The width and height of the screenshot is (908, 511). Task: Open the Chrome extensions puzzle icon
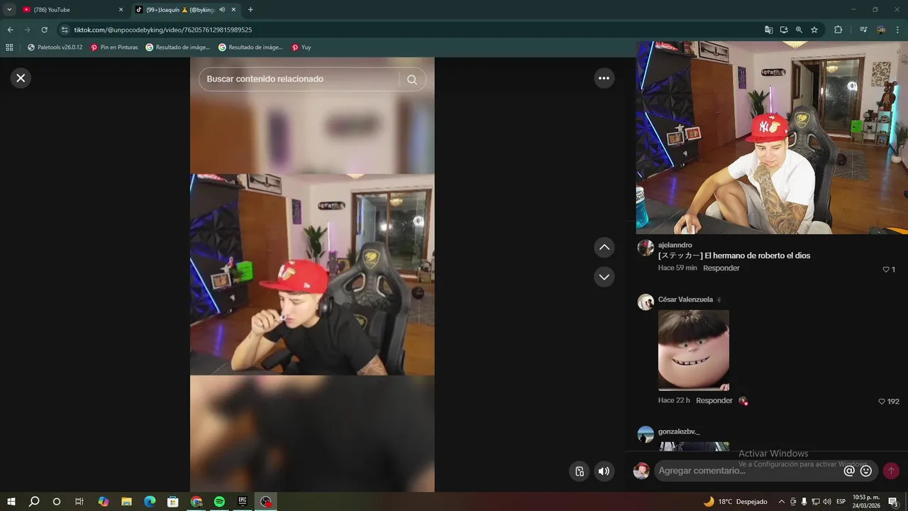point(838,30)
